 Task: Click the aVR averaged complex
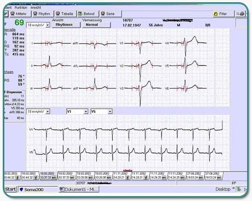(x=97, y=44)
